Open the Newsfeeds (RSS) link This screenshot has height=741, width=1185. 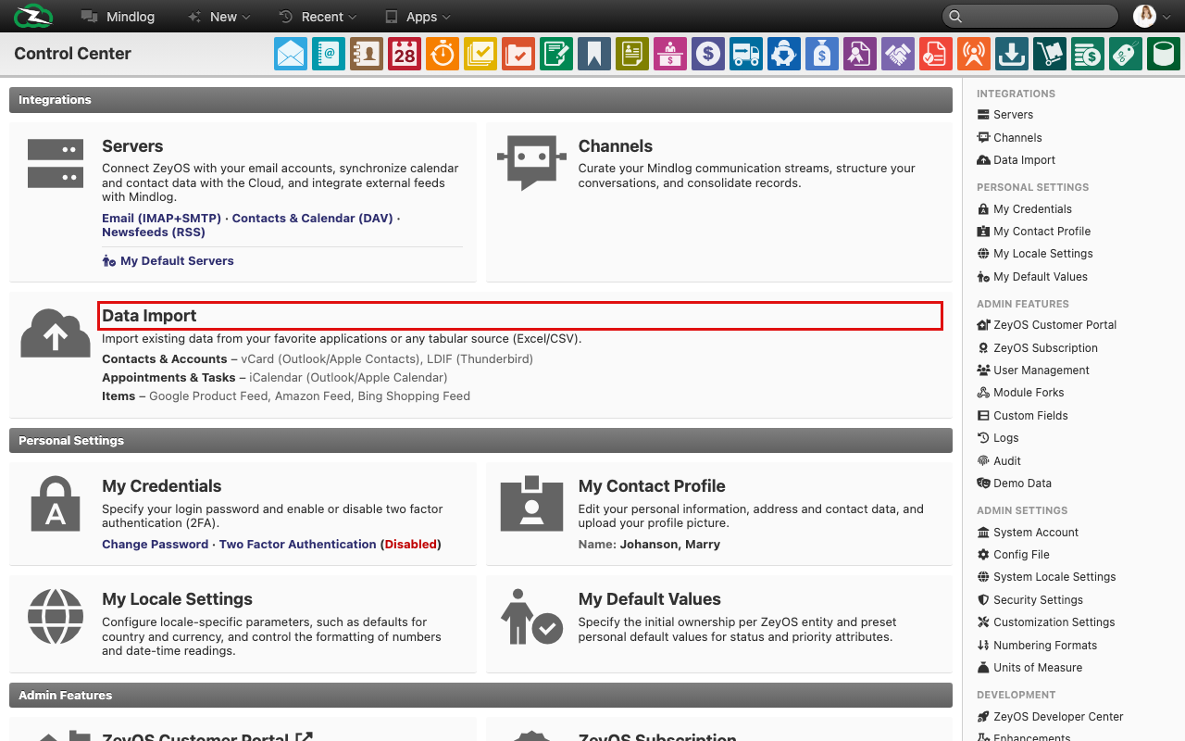pyautogui.click(x=154, y=232)
